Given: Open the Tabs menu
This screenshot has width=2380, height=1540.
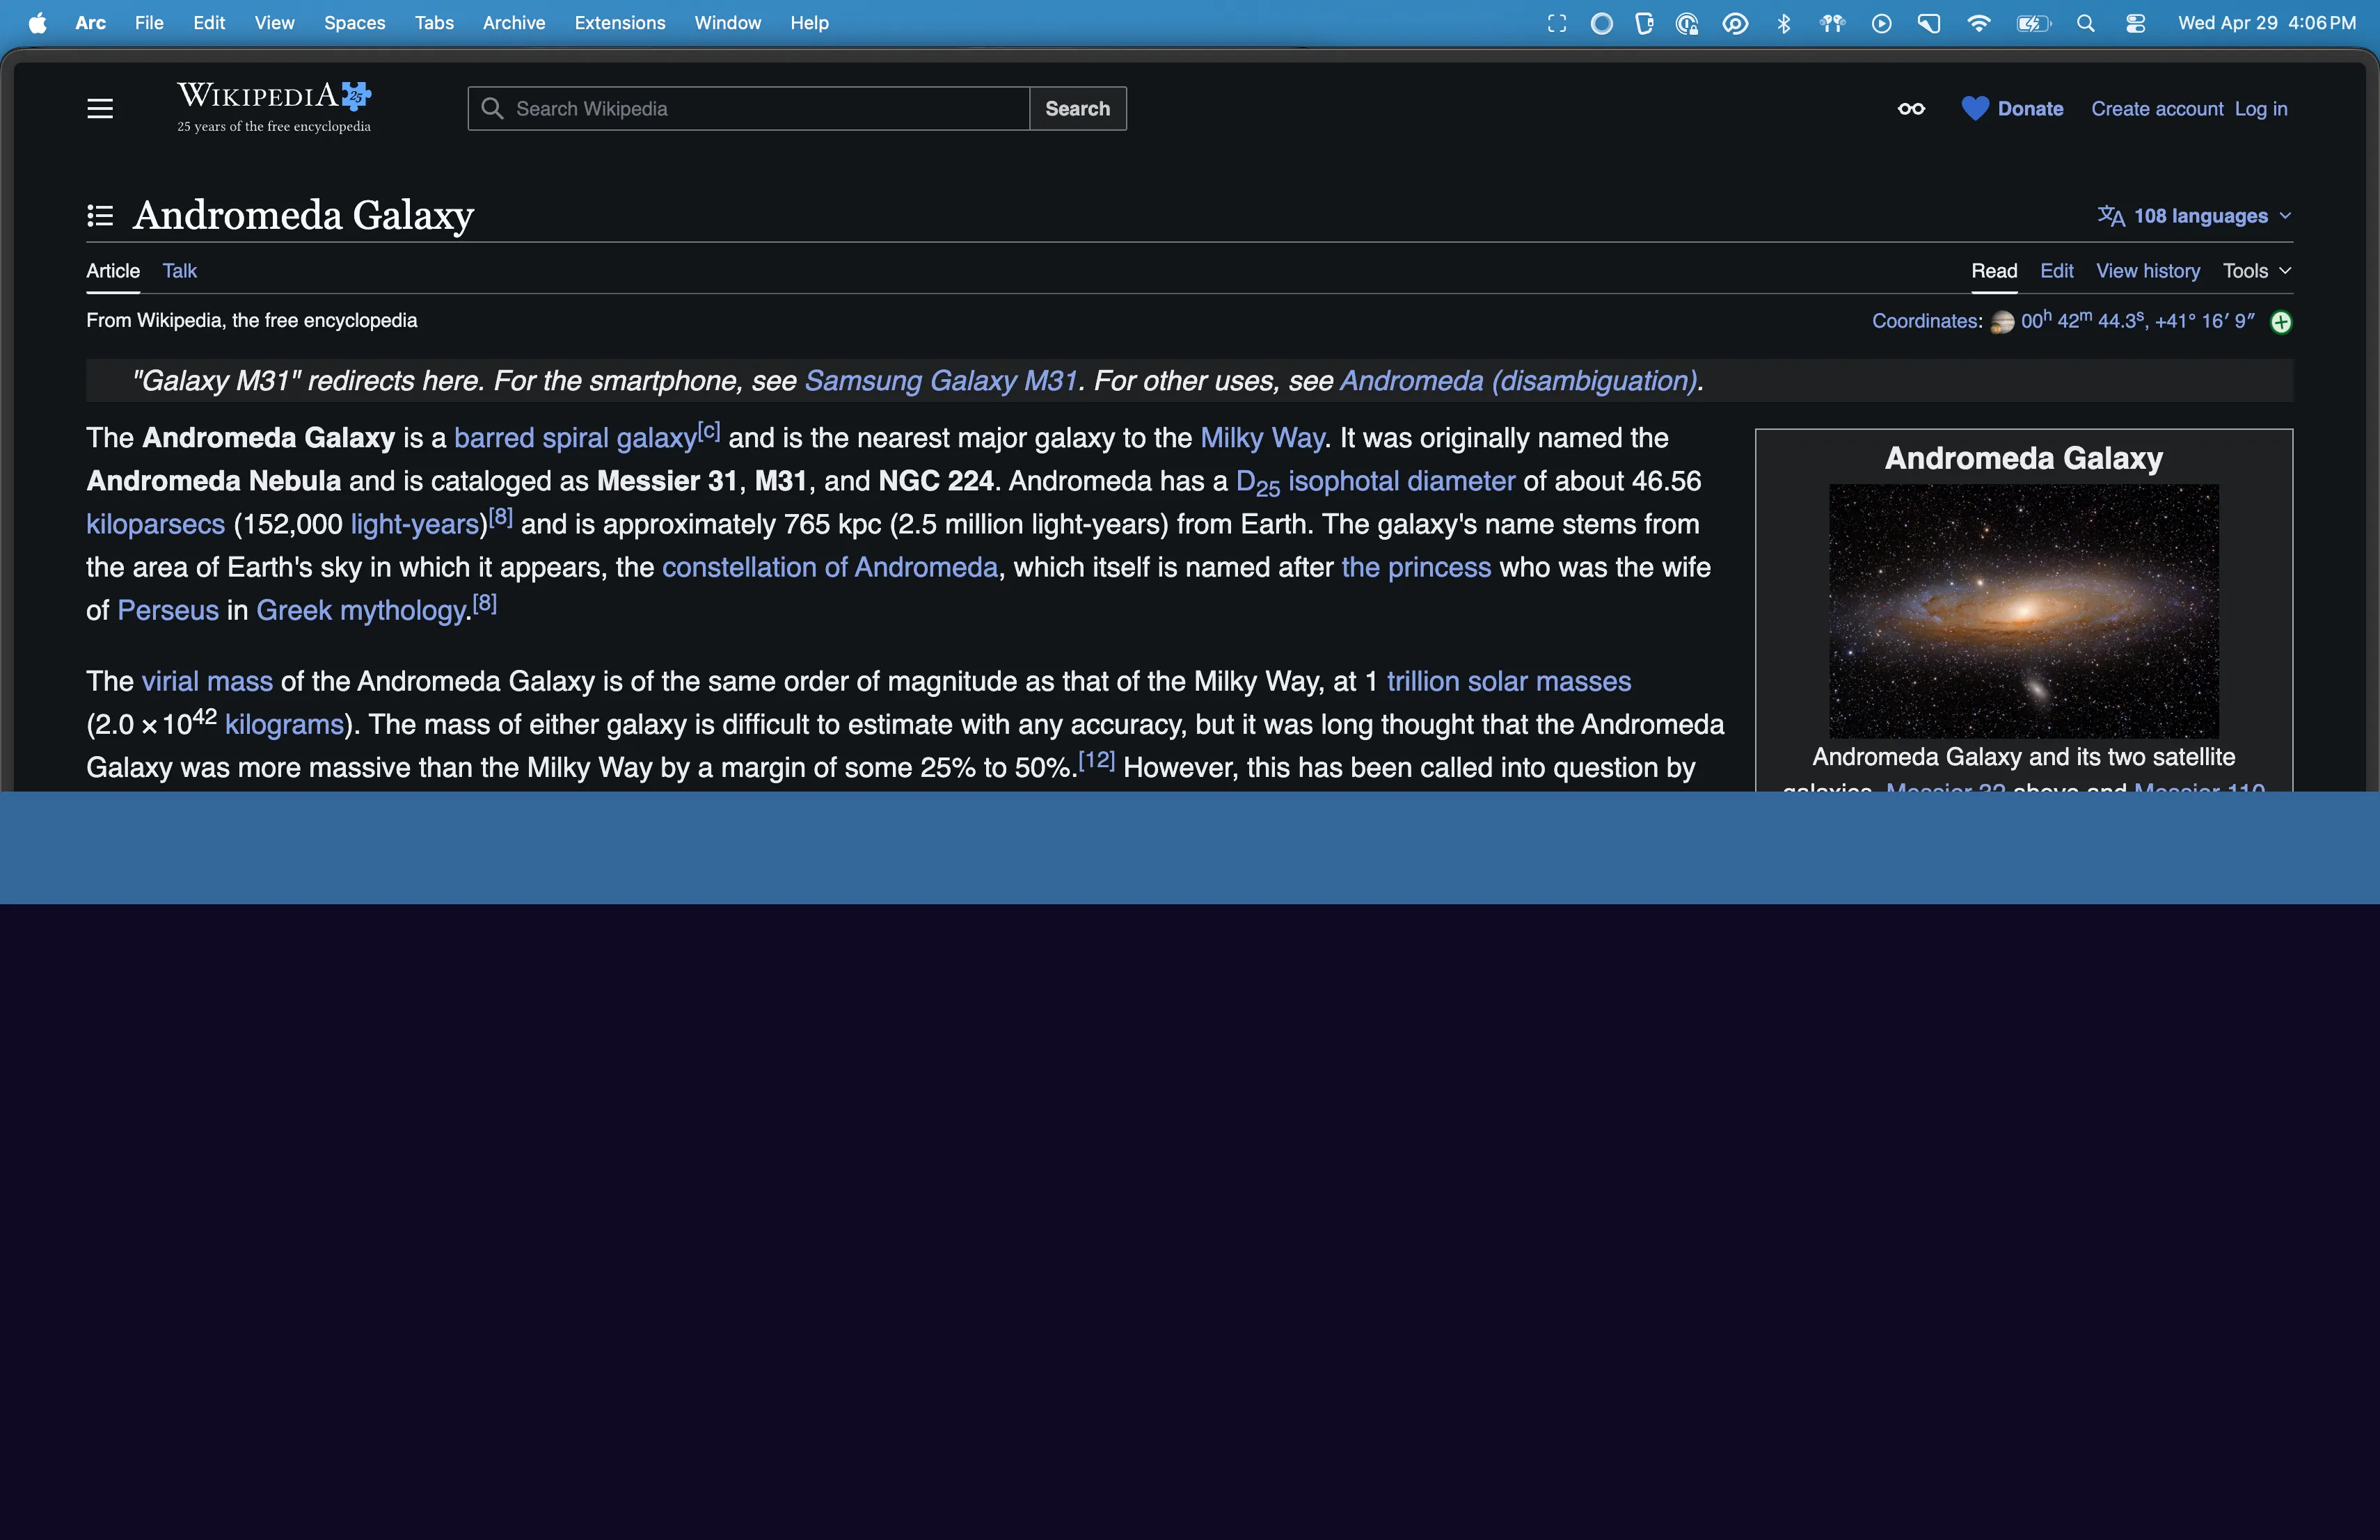Looking at the screenshot, I should pyautogui.click(x=434, y=23).
